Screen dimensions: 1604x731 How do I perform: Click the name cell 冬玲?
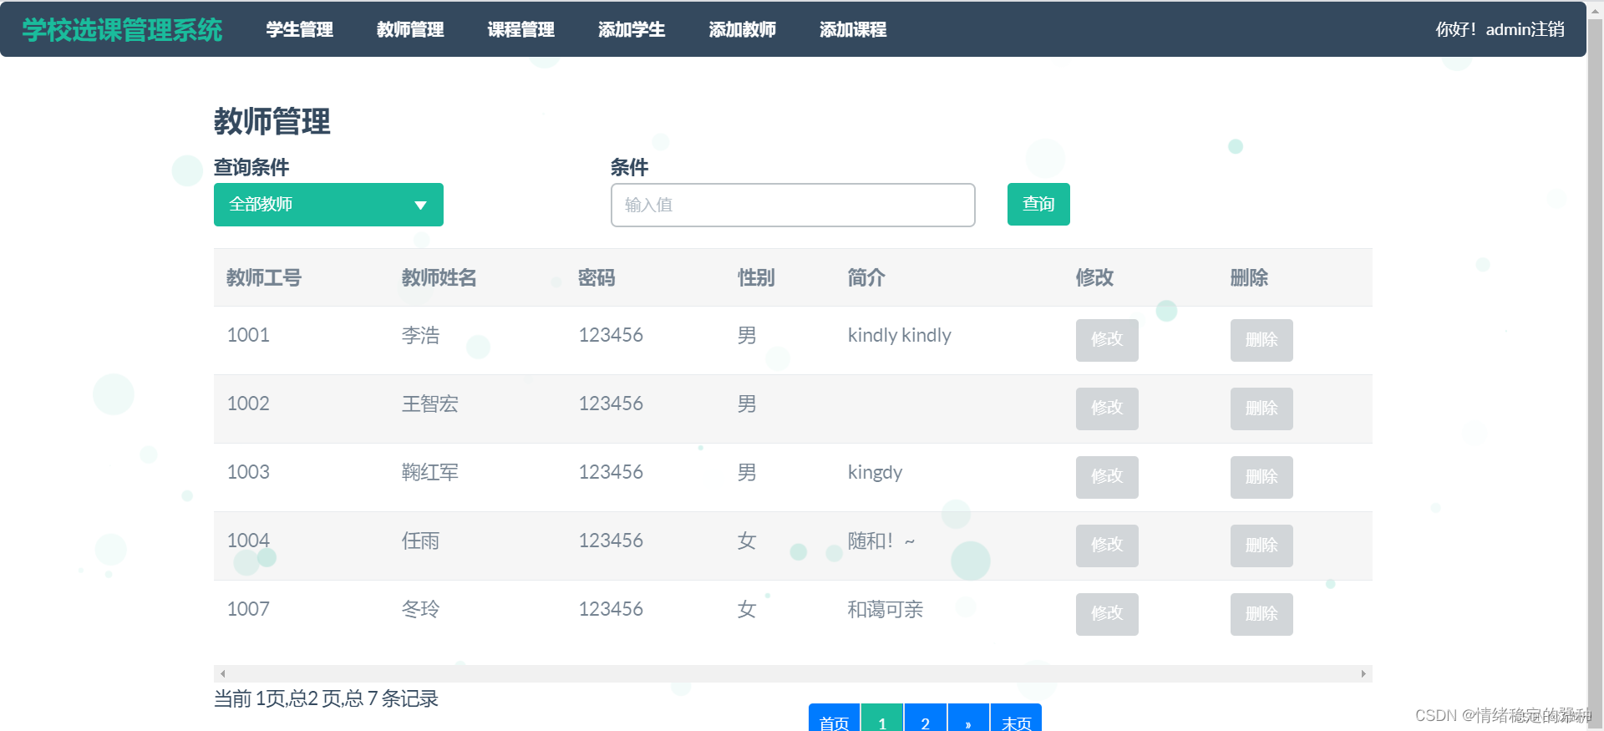tap(420, 609)
